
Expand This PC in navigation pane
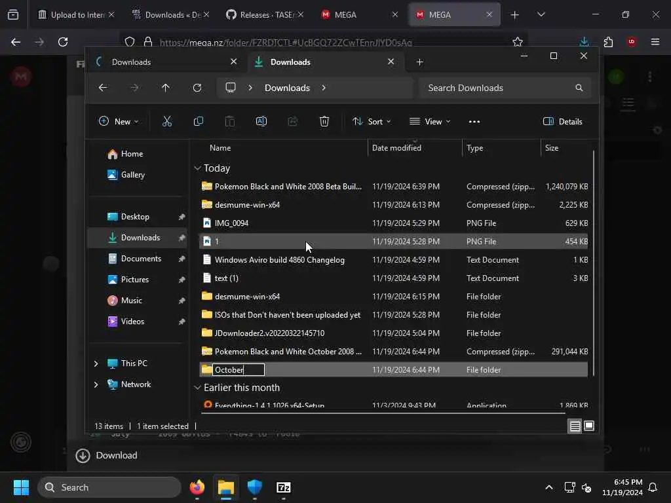(x=96, y=363)
